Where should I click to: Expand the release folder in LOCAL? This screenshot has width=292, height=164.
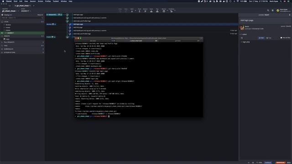point(8,31)
